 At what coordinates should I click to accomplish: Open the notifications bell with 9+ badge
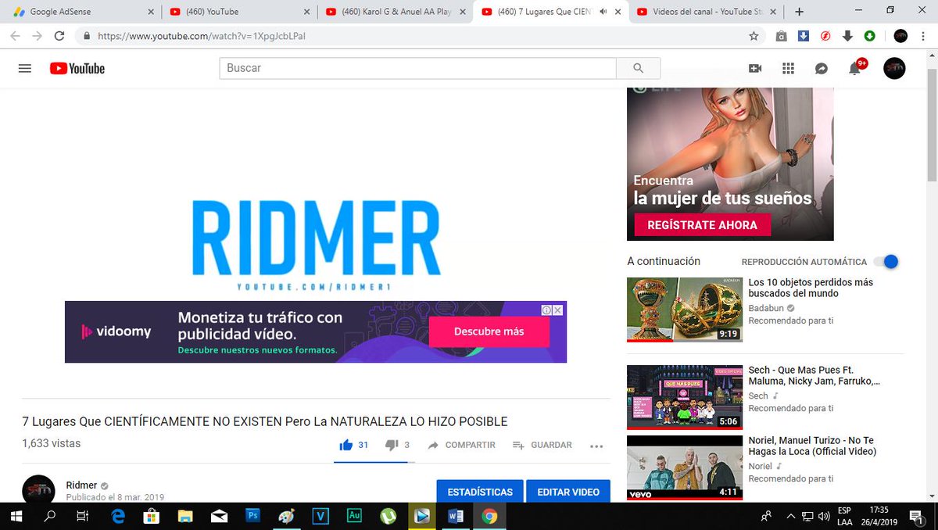855,69
